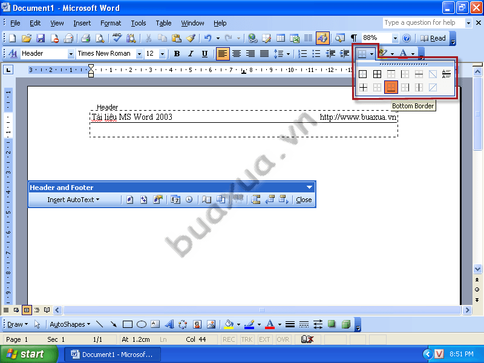Expand font size 12 dropdown

click(x=162, y=54)
